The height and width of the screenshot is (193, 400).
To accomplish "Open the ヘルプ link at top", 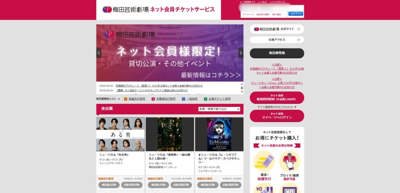I will tap(263, 2).
